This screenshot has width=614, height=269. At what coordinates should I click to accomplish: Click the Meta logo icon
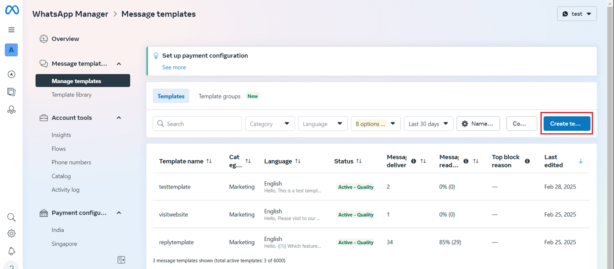[12, 10]
